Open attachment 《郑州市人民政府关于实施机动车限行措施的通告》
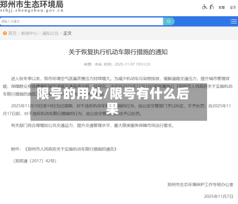The width and height of the screenshot is (238, 204). coord(71,149)
